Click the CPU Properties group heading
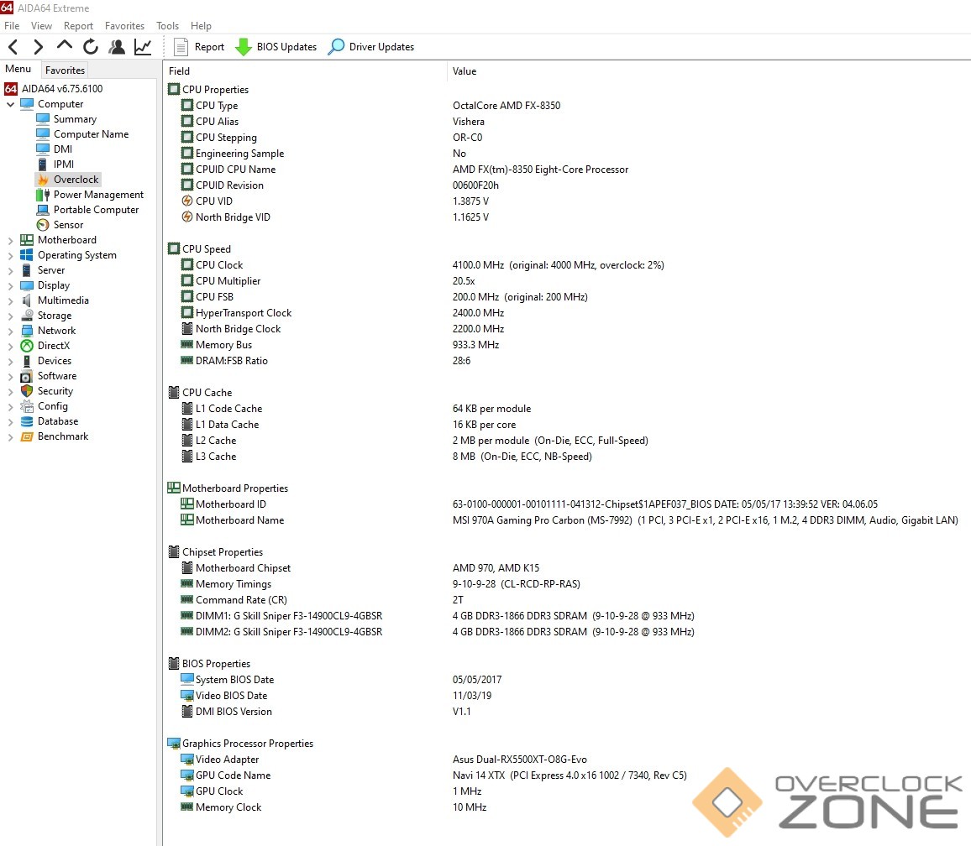Screen dimensions: 971x846 point(208,90)
